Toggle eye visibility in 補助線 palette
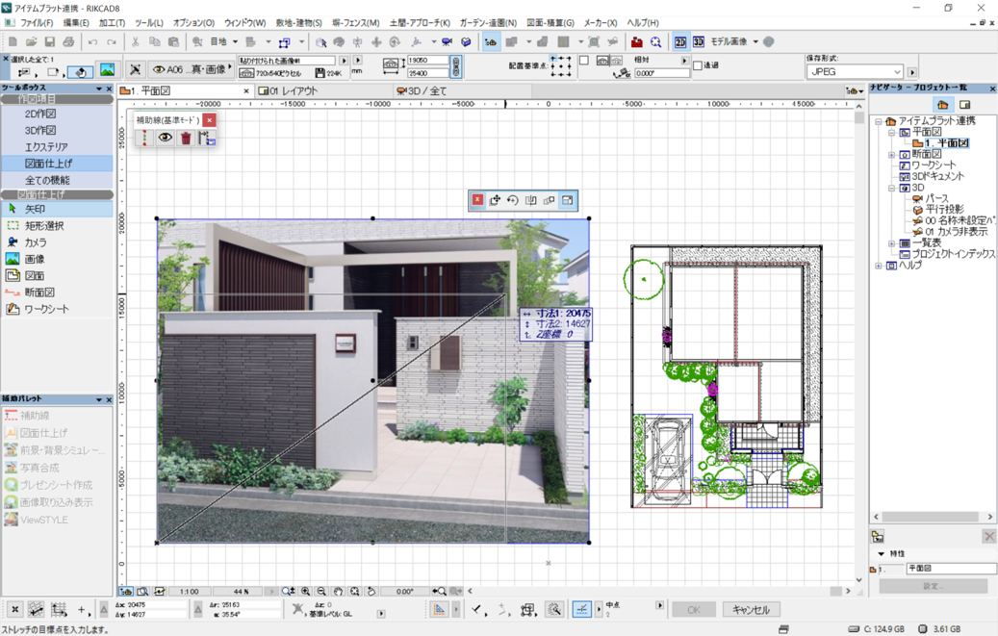 click(165, 138)
